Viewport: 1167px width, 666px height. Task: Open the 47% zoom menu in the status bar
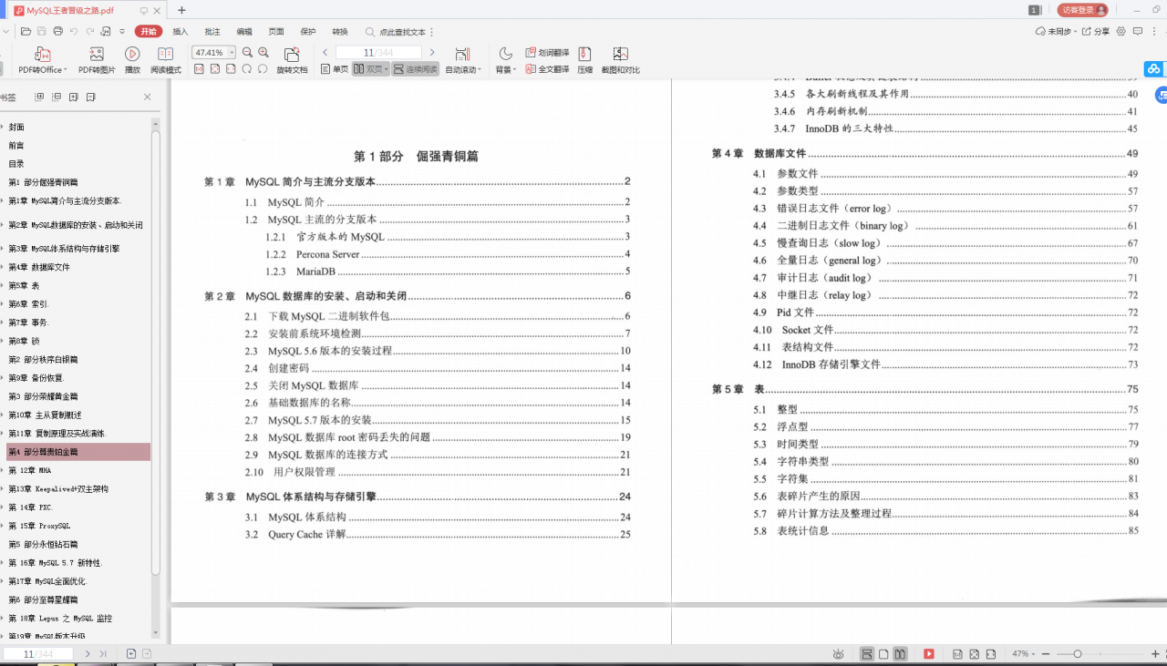click(x=1022, y=654)
